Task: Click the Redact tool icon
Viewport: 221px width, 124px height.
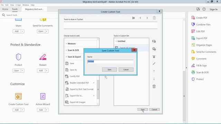Action: point(43,57)
